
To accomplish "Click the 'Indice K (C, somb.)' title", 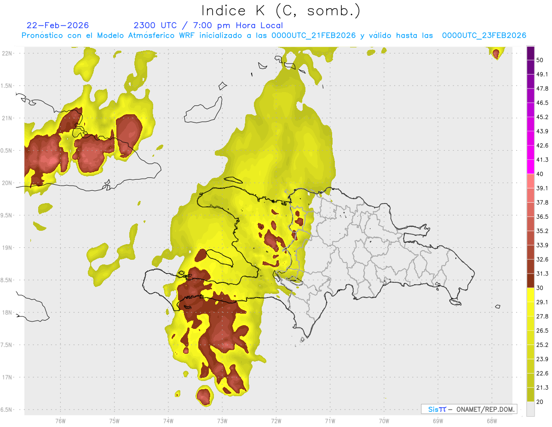I will 281,10.
